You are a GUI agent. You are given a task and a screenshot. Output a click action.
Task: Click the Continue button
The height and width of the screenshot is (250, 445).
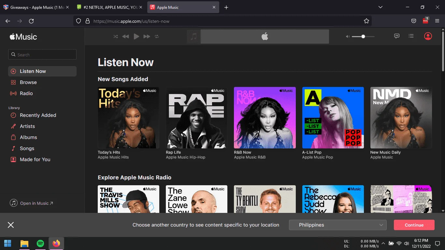pyautogui.click(x=414, y=225)
